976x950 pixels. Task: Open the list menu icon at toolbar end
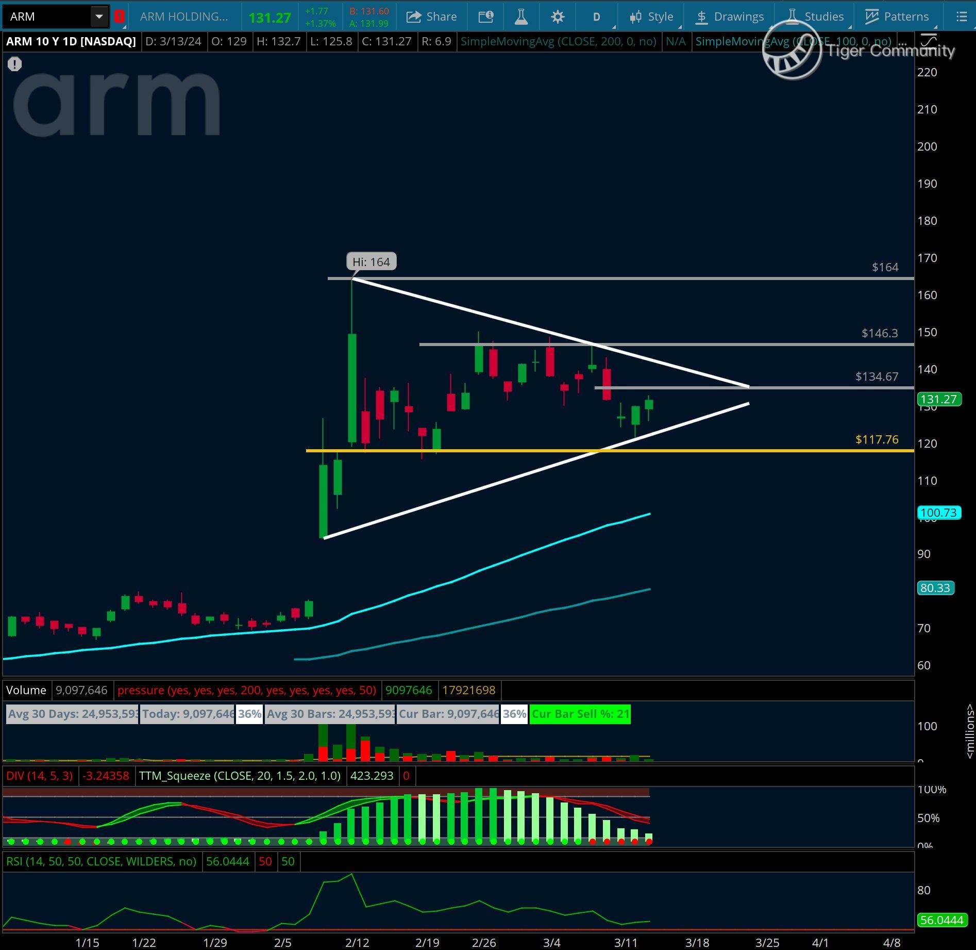click(x=962, y=17)
